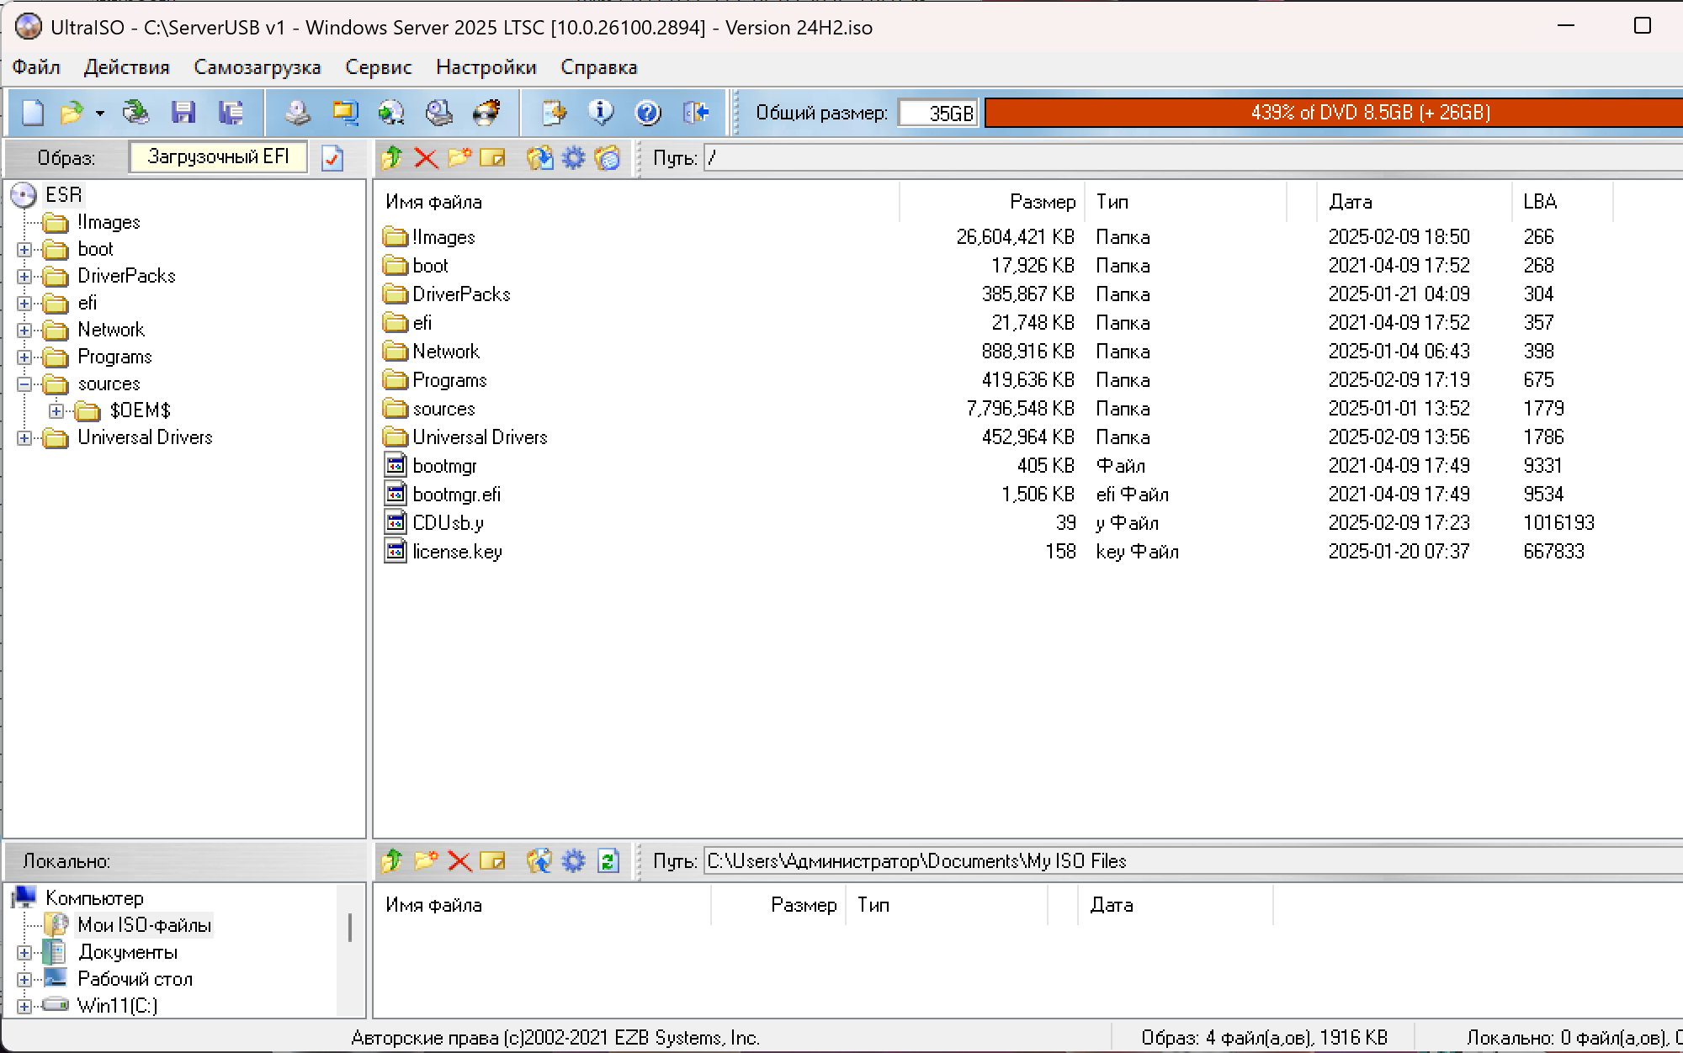Select the bootmgr.efi file row
This screenshot has width=1683, height=1053.
pyautogui.click(x=457, y=495)
